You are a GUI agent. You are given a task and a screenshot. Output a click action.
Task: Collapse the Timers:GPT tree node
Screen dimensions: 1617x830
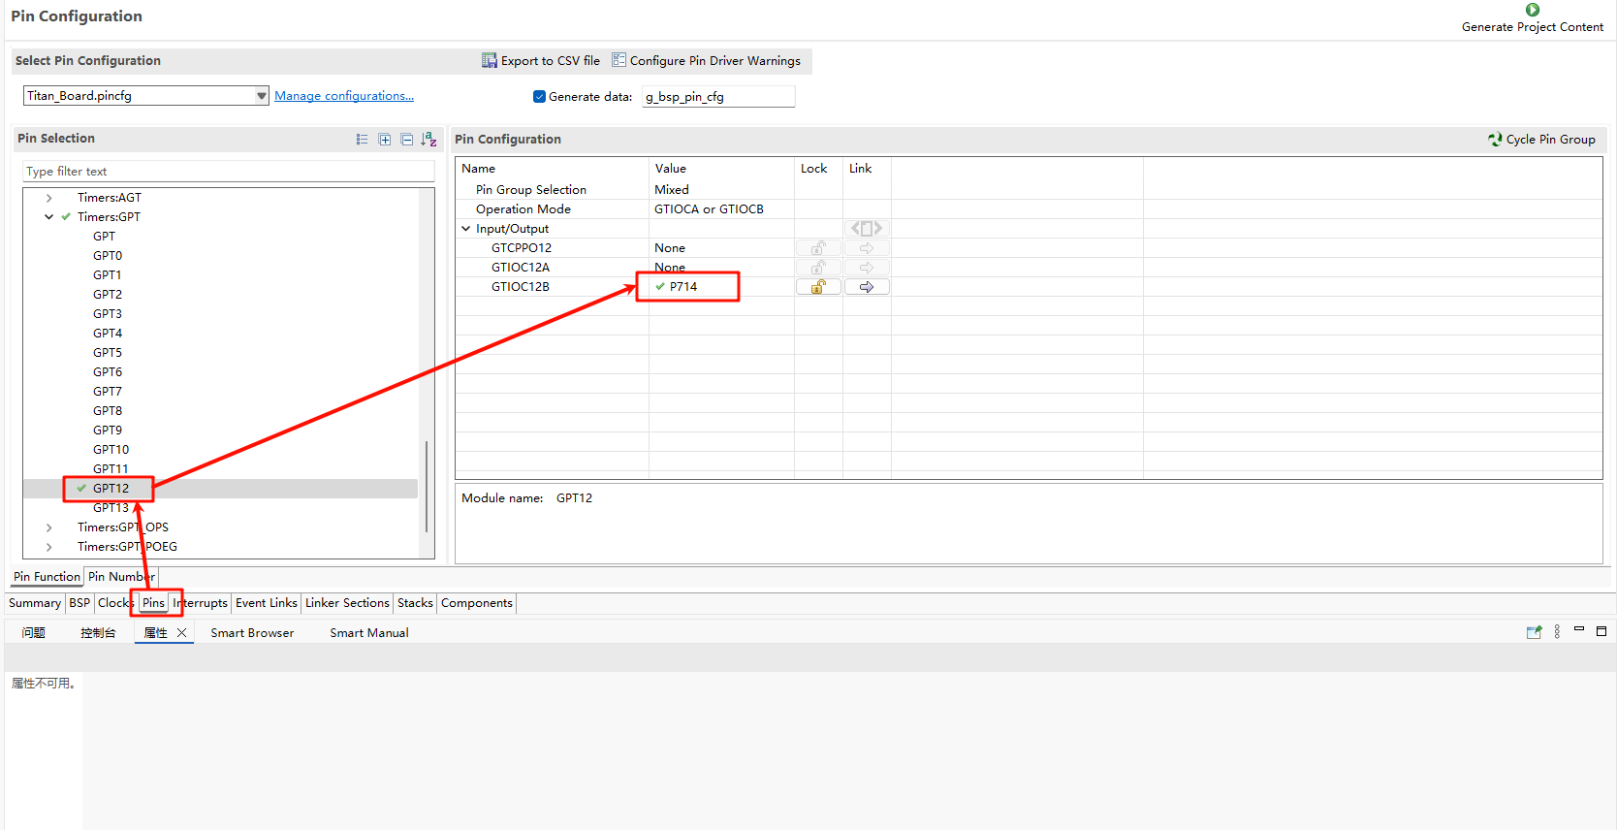pos(49,217)
